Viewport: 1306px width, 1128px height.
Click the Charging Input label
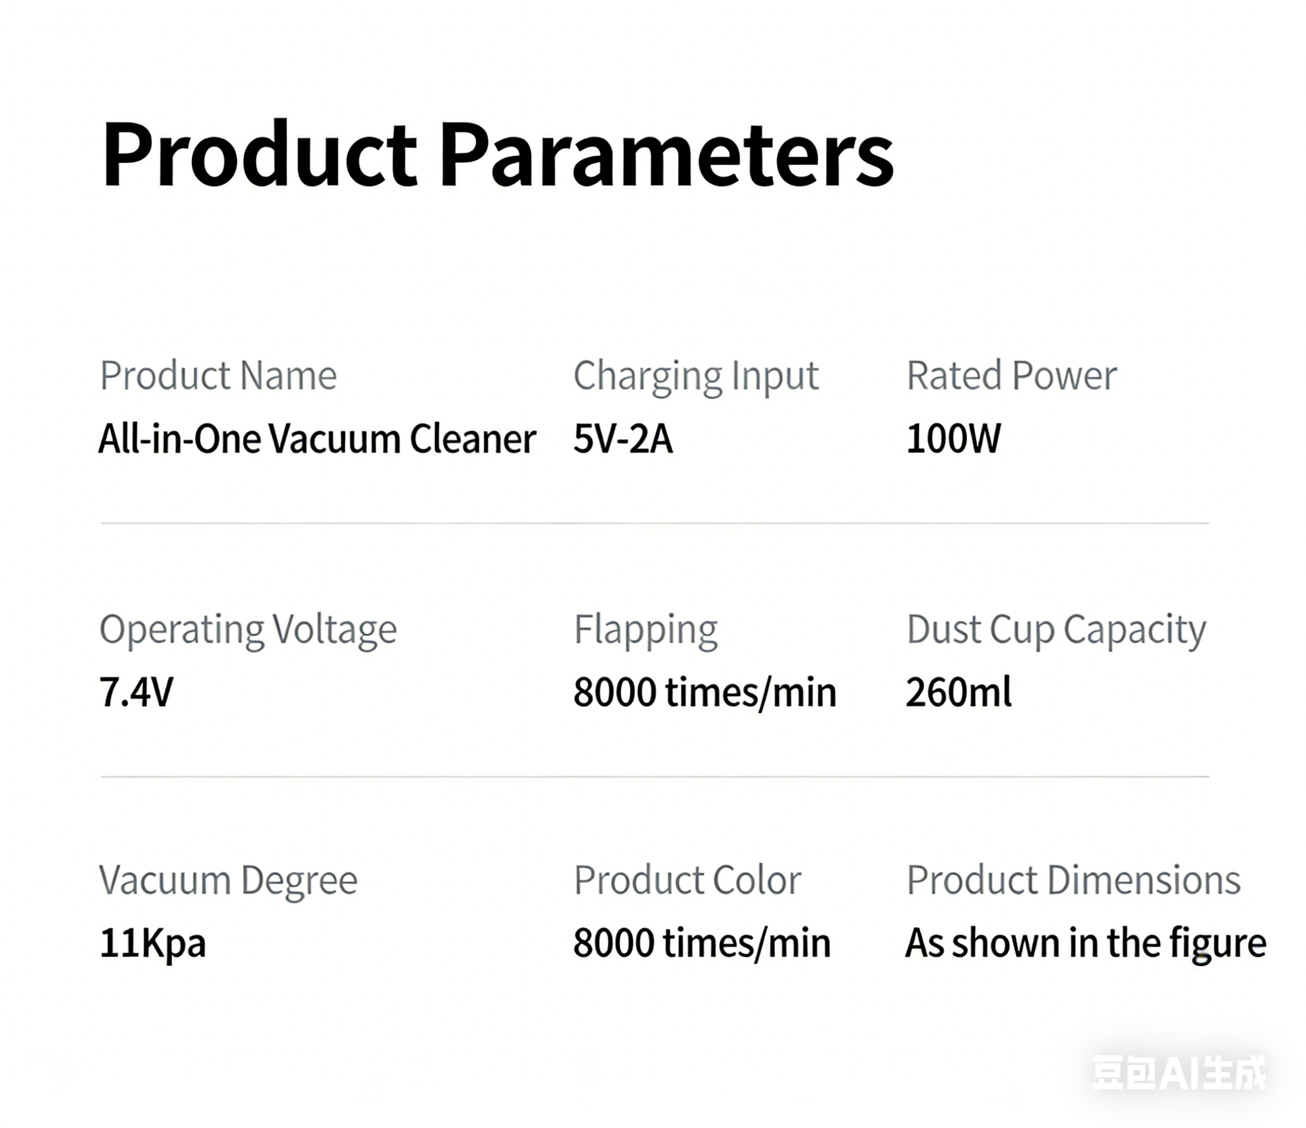[x=695, y=377]
